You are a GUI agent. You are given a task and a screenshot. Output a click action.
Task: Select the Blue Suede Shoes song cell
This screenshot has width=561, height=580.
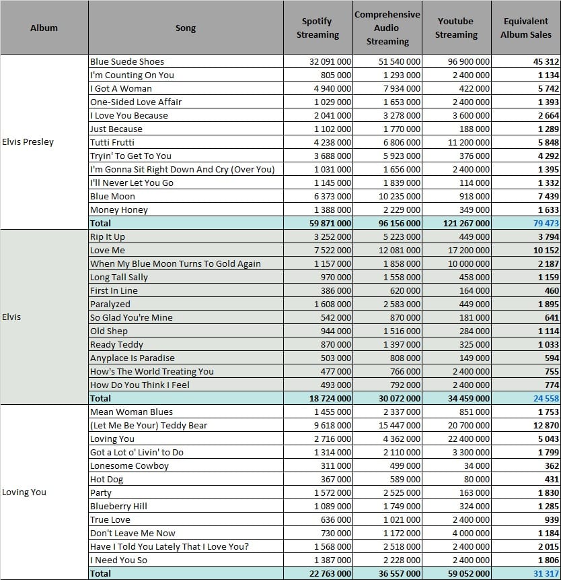pos(186,61)
